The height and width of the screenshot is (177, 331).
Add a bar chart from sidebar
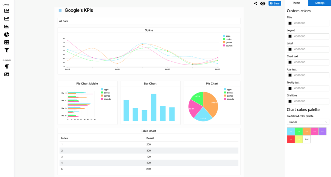(x=7, y=11)
